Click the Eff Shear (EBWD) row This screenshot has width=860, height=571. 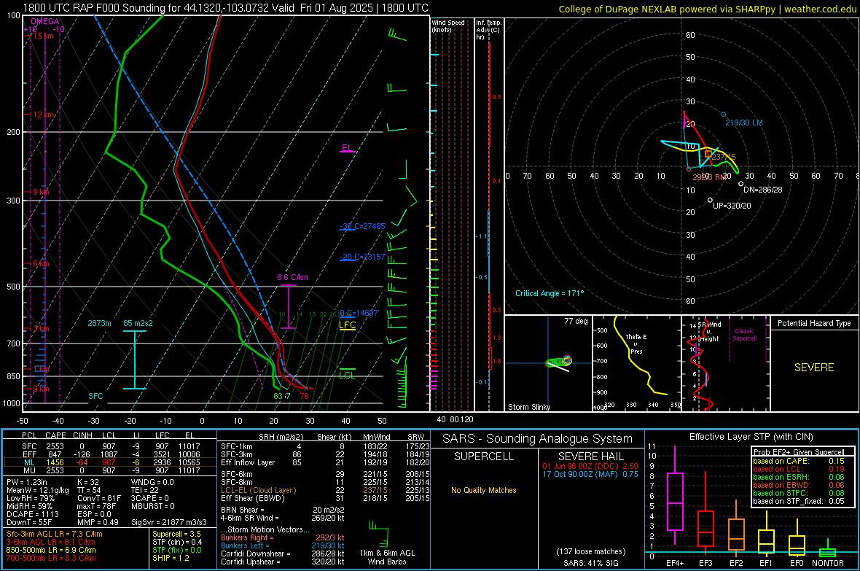point(325,498)
